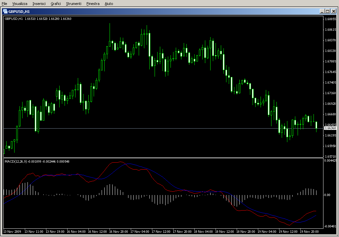Click the '17 Nov 20:00' time label

click(x=182, y=232)
